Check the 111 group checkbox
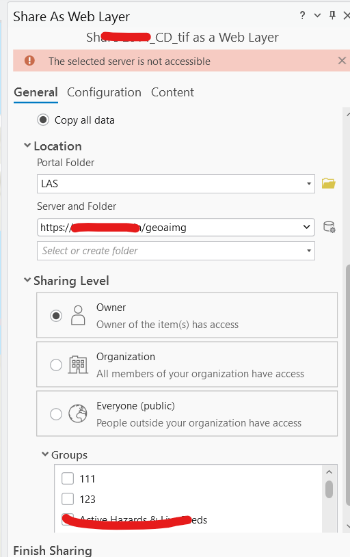Image resolution: width=350 pixels, height=557 pixels. (68, 478)
